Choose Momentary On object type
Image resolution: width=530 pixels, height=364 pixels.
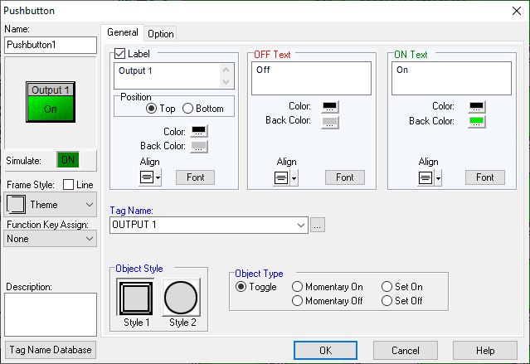(x=297, y=287)
